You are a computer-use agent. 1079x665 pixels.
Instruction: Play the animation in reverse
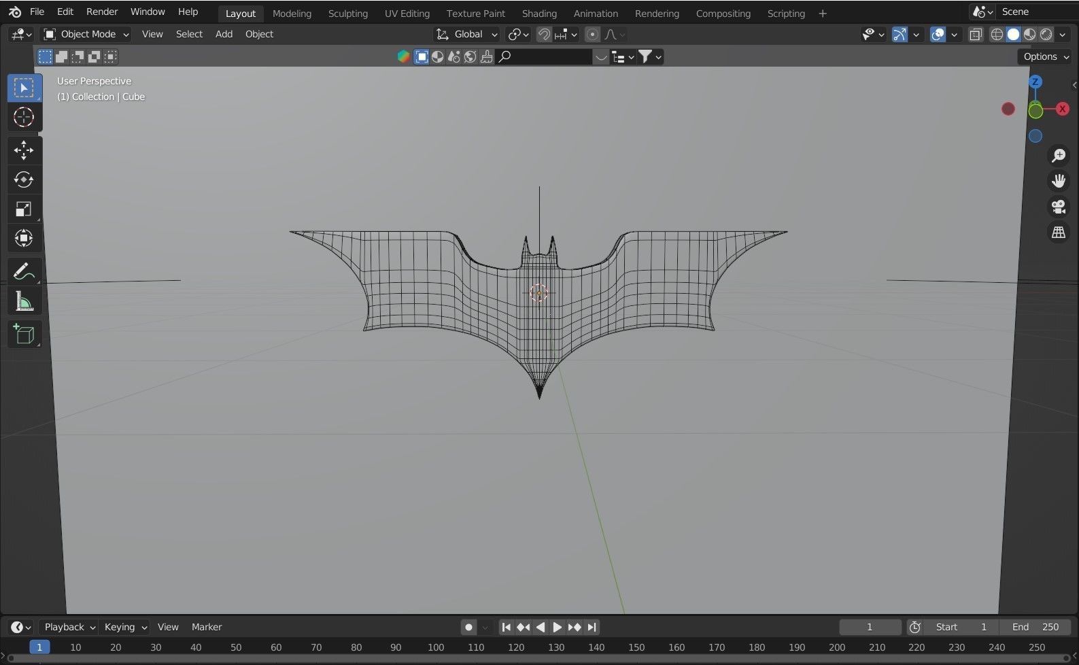pyautogui.click(x=541, y=627)
